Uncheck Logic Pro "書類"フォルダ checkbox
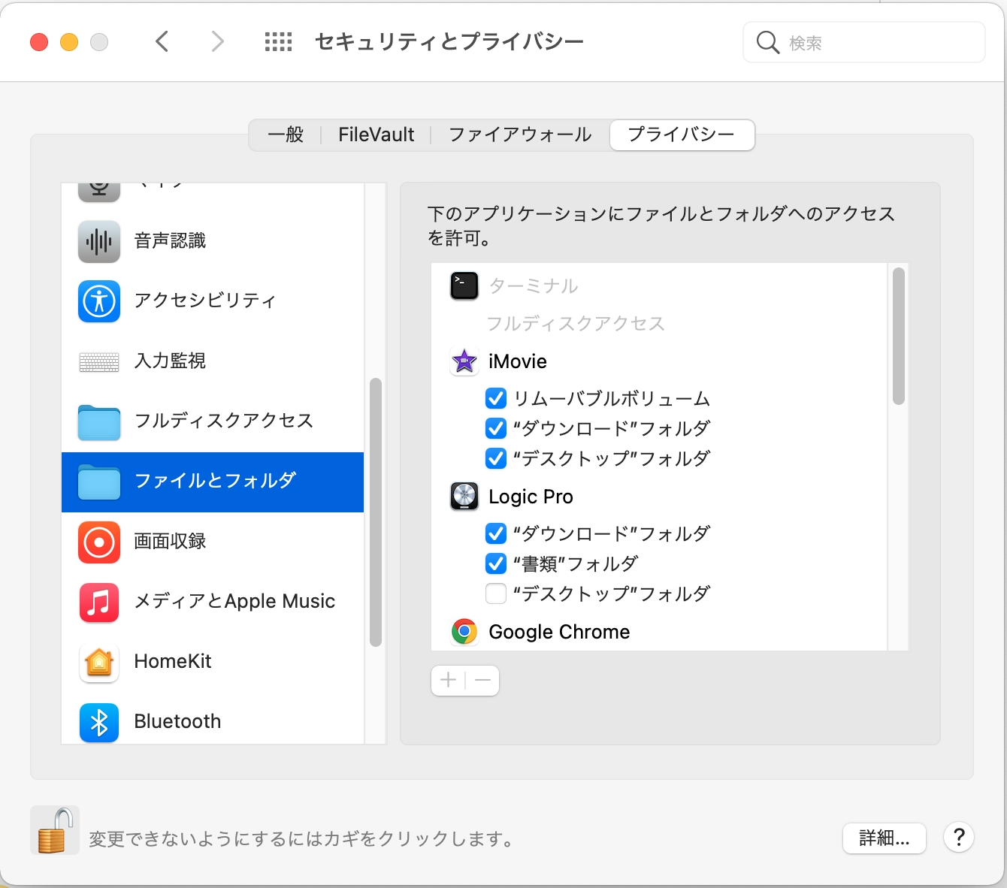Viewport: 1007px width, 888px height. [x=496, y=563]
